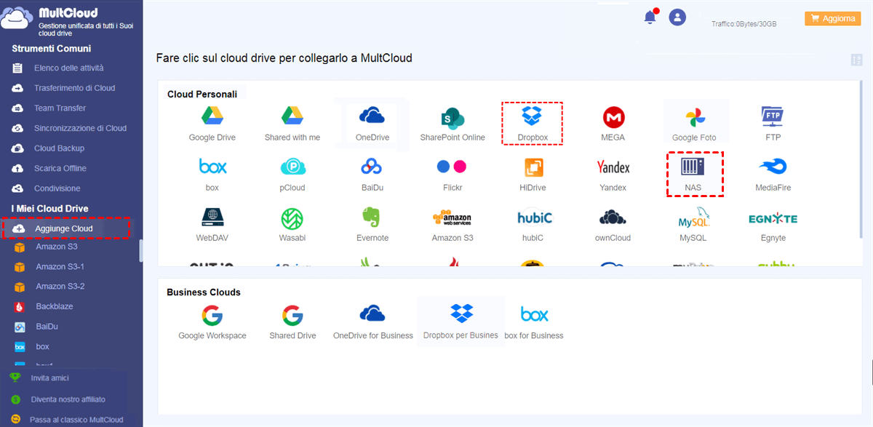This screenshot has height=427, width=873.
Task: Click the Aggiunge Cloud sidebar entry
Action: coord(63,228)
